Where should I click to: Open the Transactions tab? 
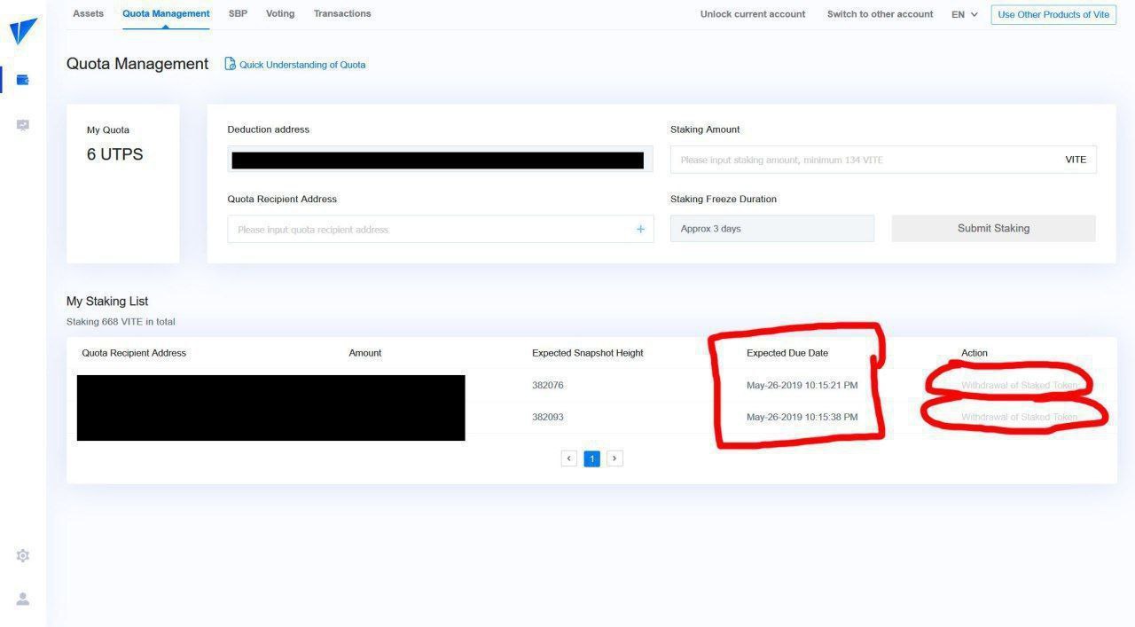click(x=342, y=13)
